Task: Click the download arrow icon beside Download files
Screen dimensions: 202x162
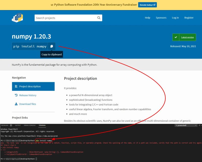Action: click(16, 104)
